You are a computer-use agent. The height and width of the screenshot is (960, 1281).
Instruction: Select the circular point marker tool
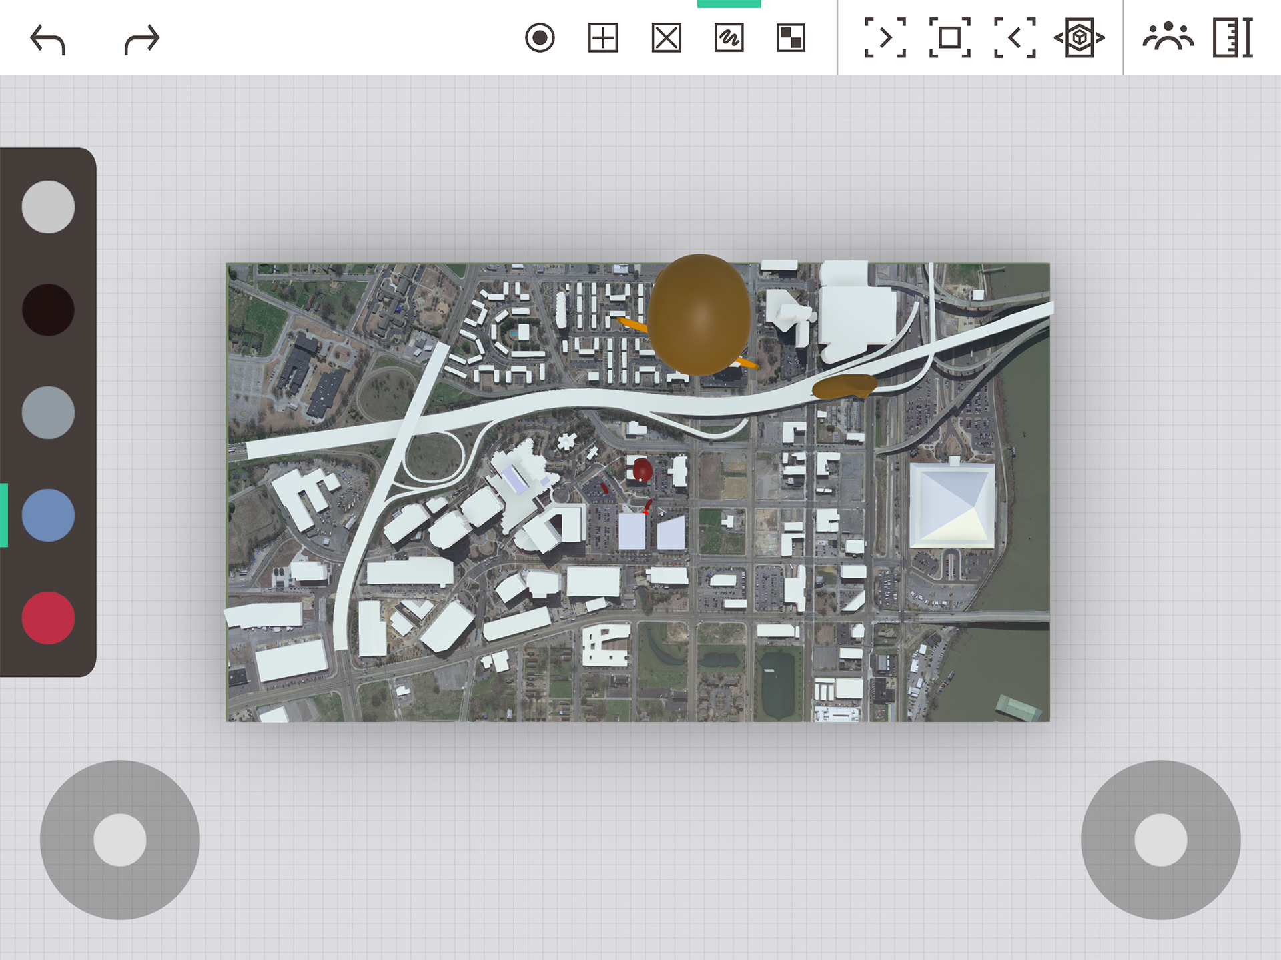coord(540,38)
